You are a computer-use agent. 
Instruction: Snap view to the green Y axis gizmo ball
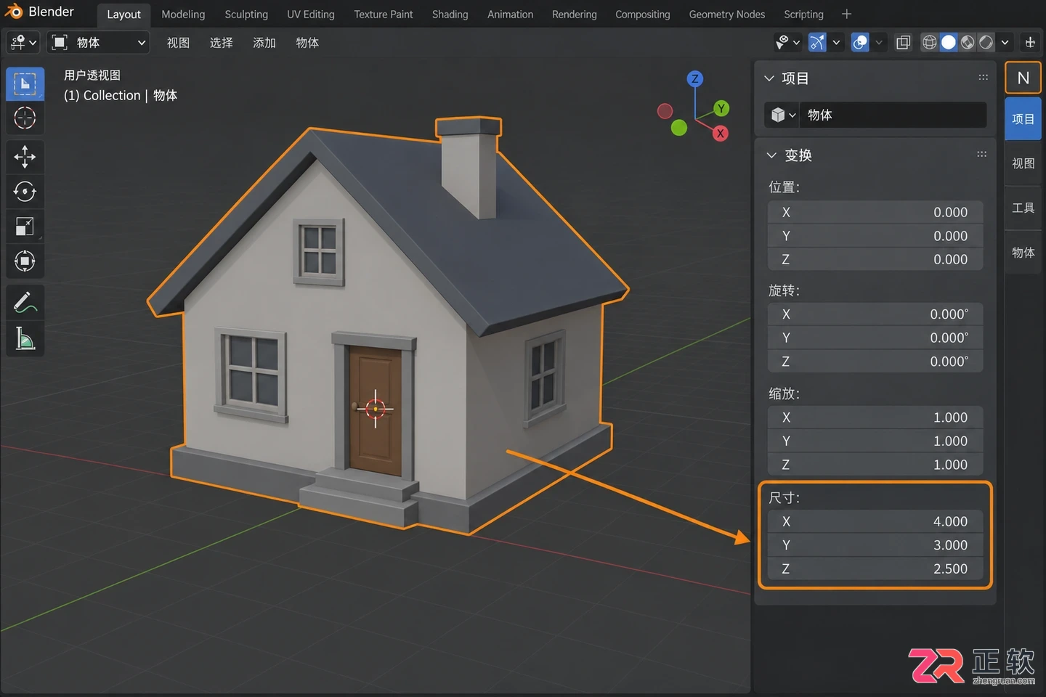(721, 108)
